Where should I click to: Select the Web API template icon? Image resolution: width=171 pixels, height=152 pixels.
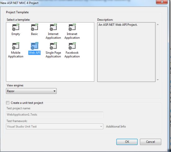tap(35, 46)
